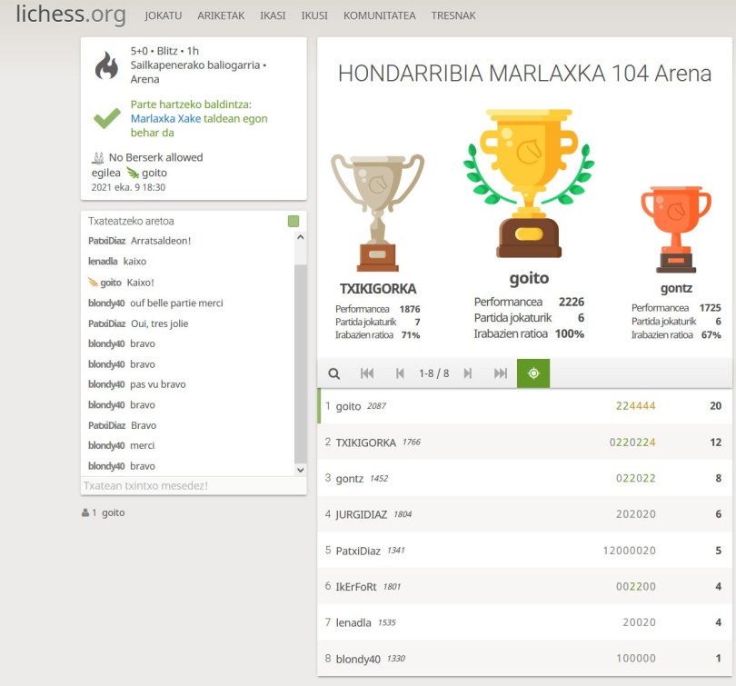Open the JOKATU menu
This screenshot has height=686, width=736.
pyautogui.click(x=164, y=16)
